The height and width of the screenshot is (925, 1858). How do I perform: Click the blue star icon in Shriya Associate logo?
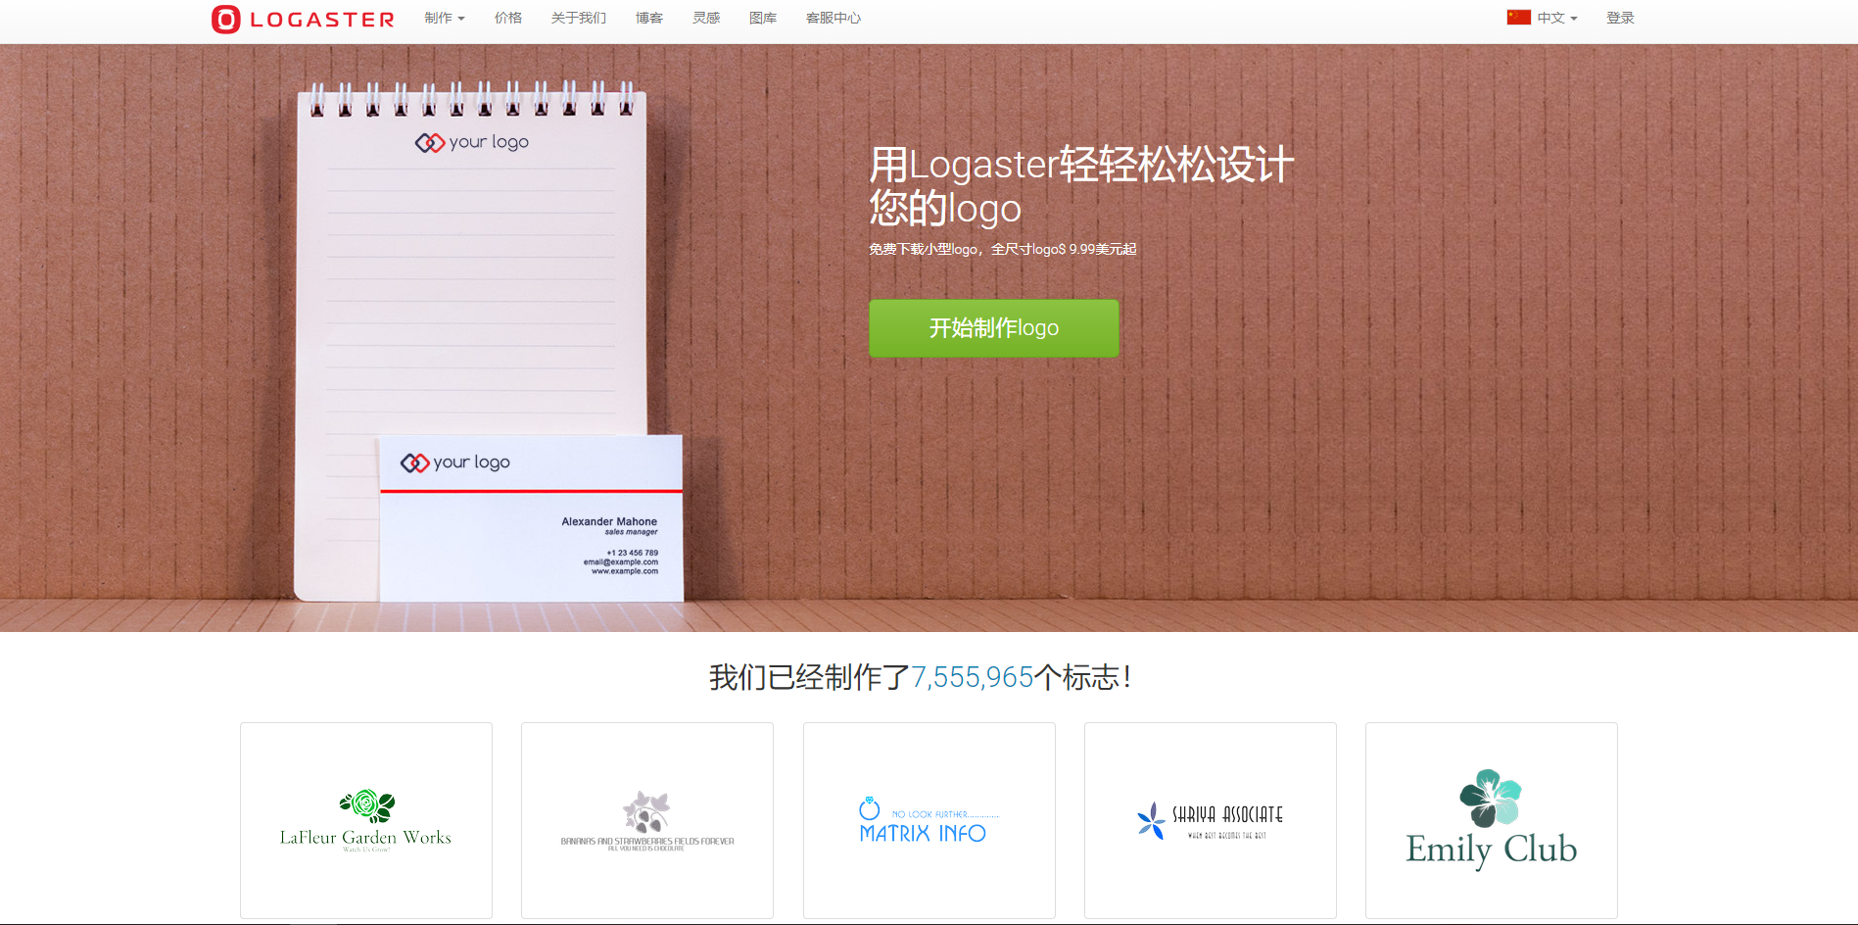click(x=1151, y=821)
